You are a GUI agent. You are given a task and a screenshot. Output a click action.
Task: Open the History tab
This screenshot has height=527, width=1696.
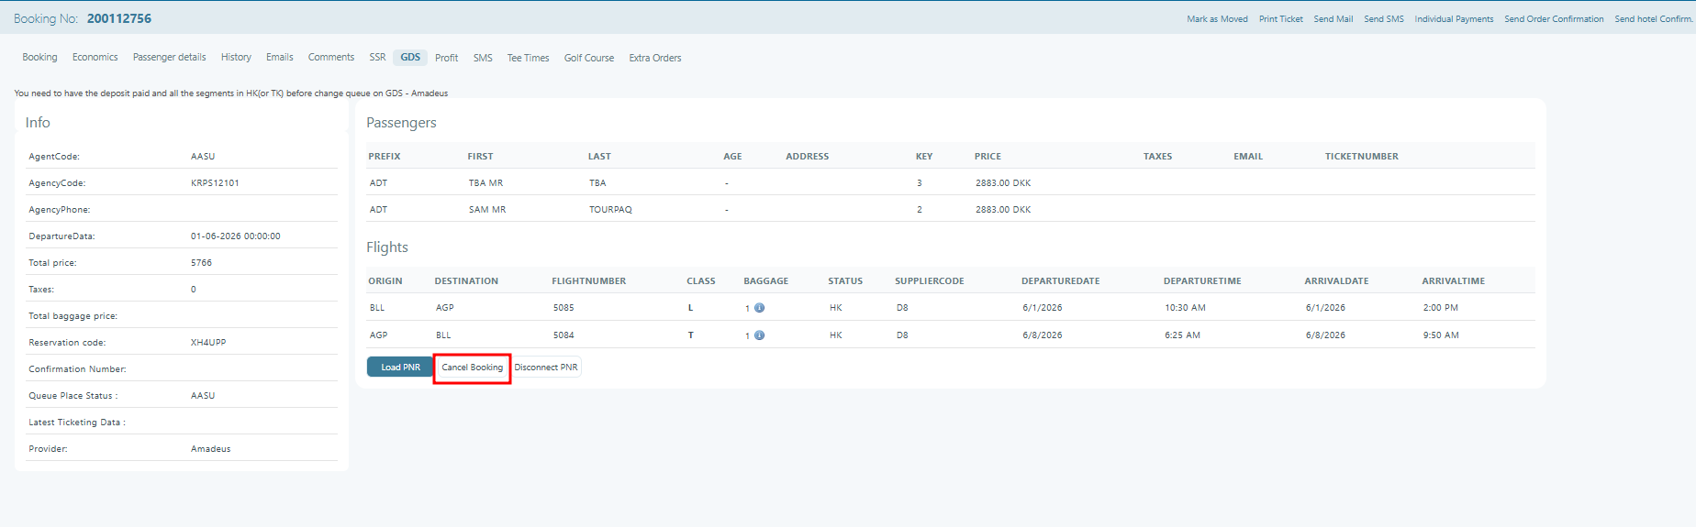tap(236, 58)
